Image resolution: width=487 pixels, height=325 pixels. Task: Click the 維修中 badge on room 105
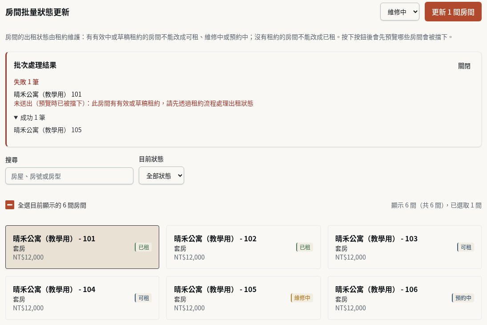302,298
